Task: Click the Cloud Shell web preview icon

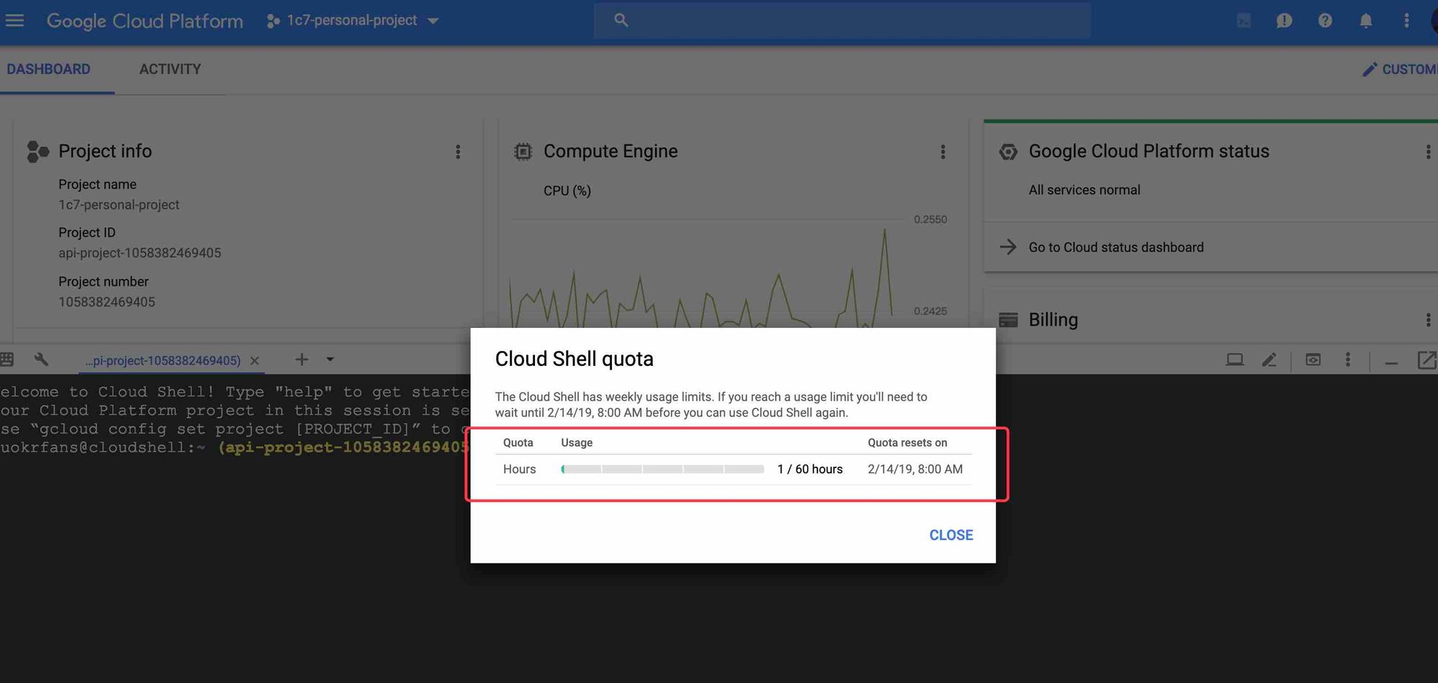Action: coord(1313,359)
